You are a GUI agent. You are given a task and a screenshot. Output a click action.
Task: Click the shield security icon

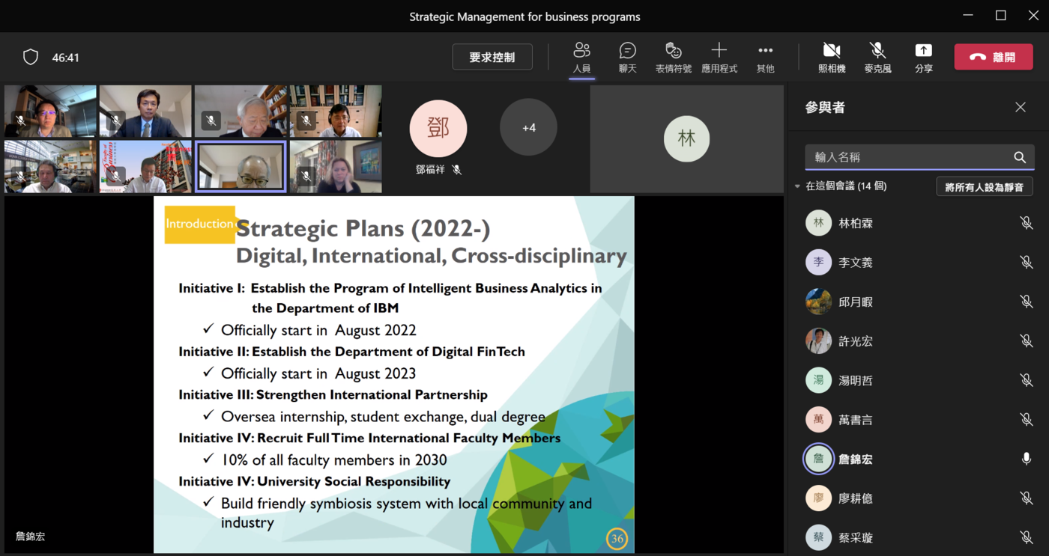click(31, 58)
